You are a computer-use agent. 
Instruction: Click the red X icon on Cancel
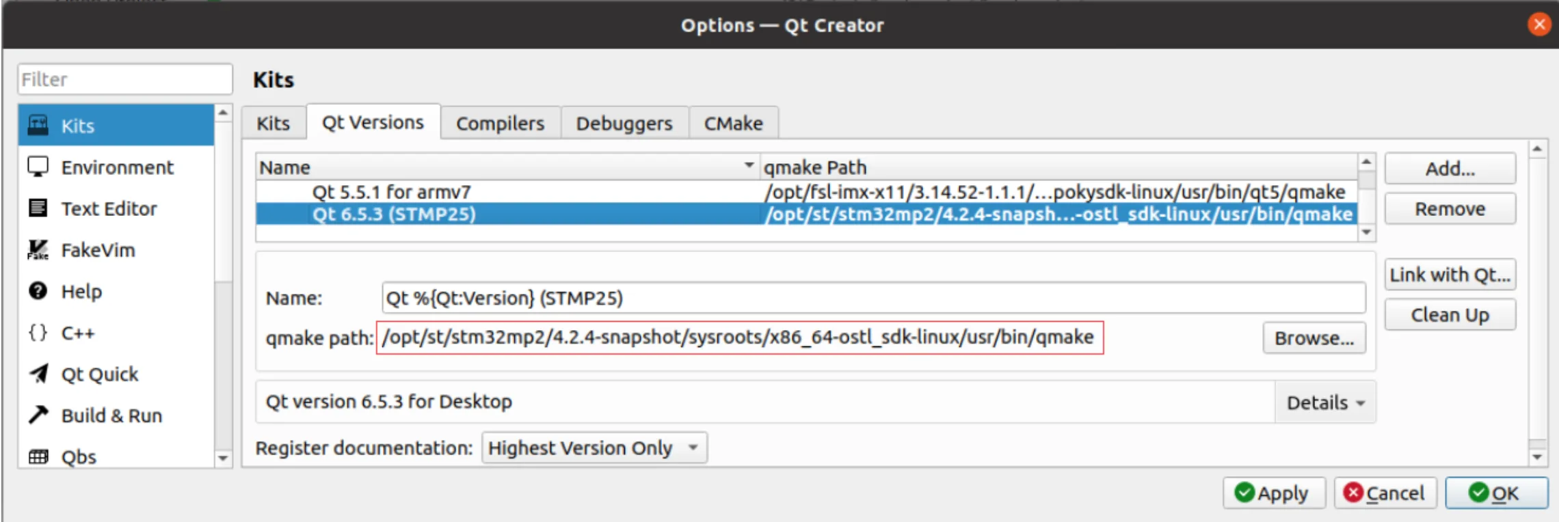pos(1353,493)
